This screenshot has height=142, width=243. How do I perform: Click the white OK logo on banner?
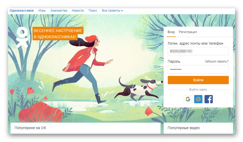pos(22,37)
